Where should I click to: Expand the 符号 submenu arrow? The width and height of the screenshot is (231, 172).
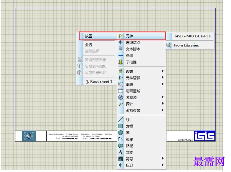[x=163, y=158]
